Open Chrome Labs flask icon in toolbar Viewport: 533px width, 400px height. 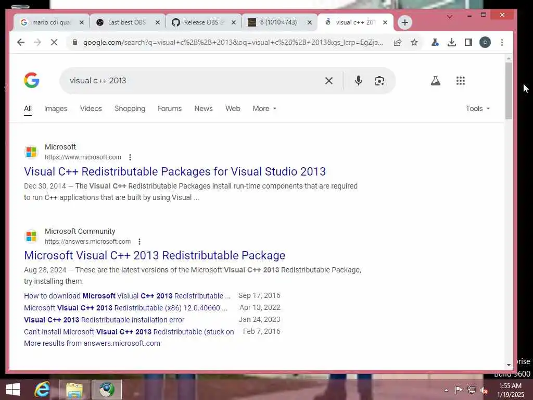click(435, 42)
